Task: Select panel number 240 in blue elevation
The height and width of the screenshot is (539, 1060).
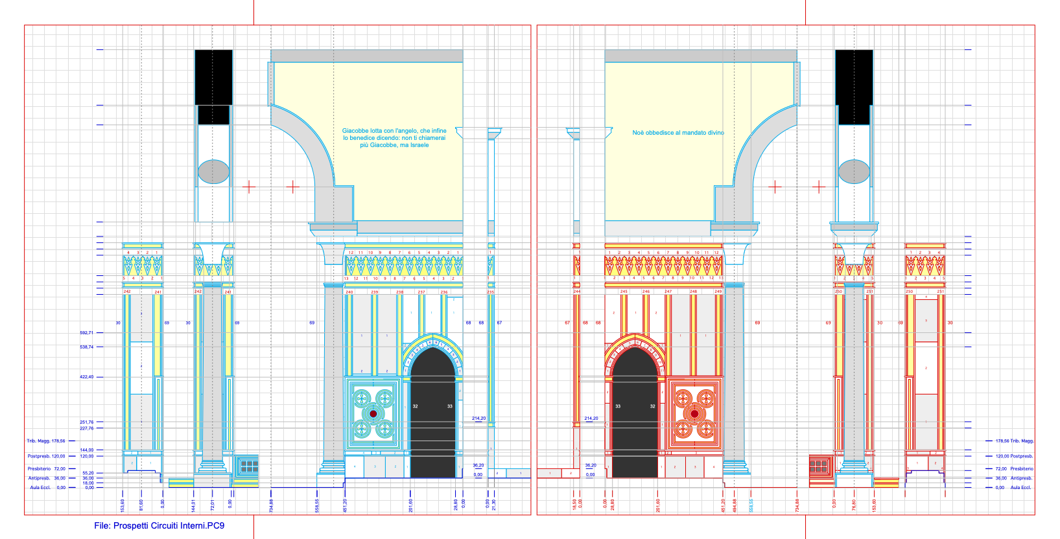Action: pyautogui.click(x=349, y=292)
